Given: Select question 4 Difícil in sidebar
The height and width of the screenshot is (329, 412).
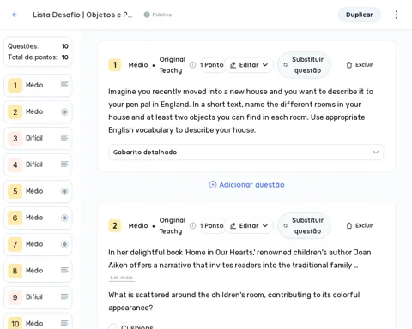Looking at the screenshot, I should (x=38, y=164).
